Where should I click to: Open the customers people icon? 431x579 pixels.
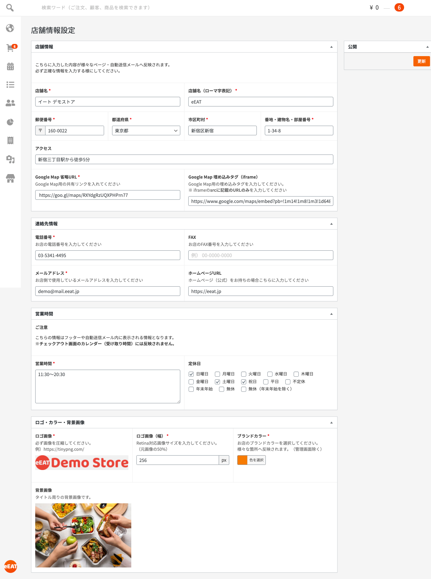click(10, 103)
